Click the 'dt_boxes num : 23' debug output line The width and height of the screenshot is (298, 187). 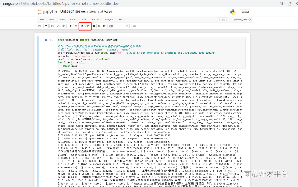[x=114, y=135]
